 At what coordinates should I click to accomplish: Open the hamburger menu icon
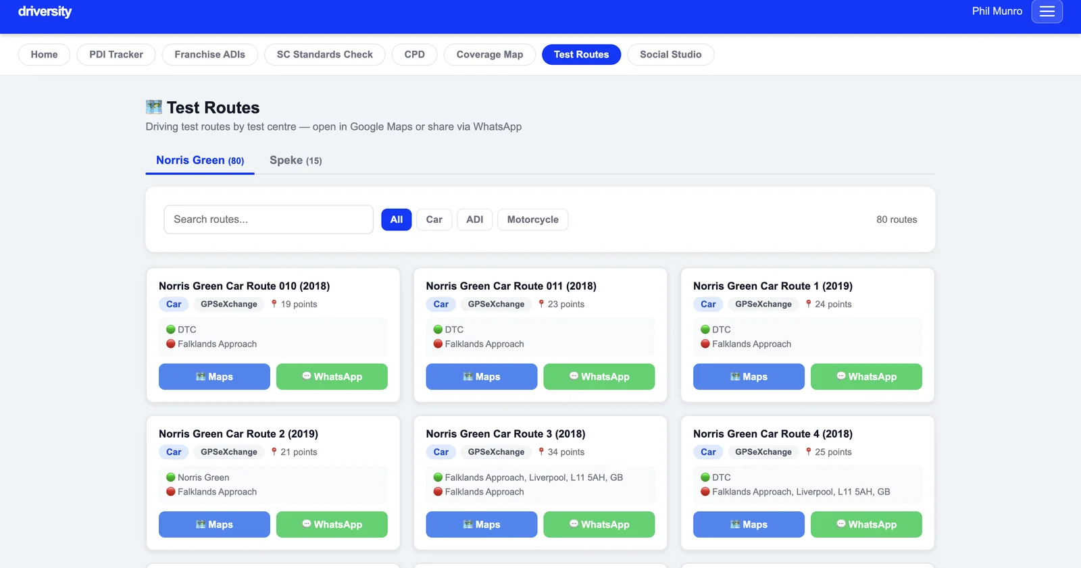[1047, 11]
